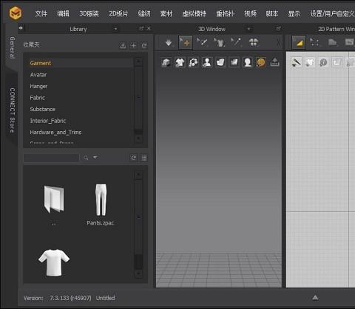
Task: Select Hardware_and_Trims in favorites list
Action: [x=55, y=133]
